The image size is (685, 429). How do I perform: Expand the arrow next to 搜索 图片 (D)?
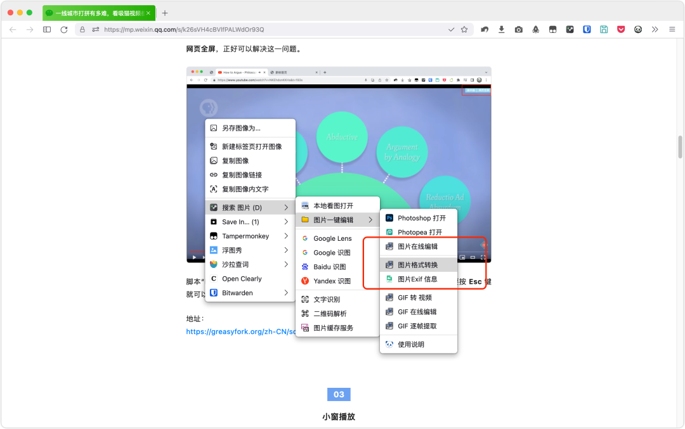tap(286, 207)
